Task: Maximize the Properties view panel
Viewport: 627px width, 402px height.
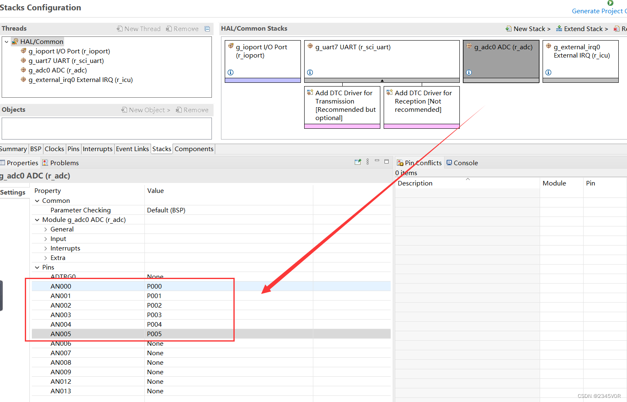Action: pyautogui.click(x=387, y=161)
